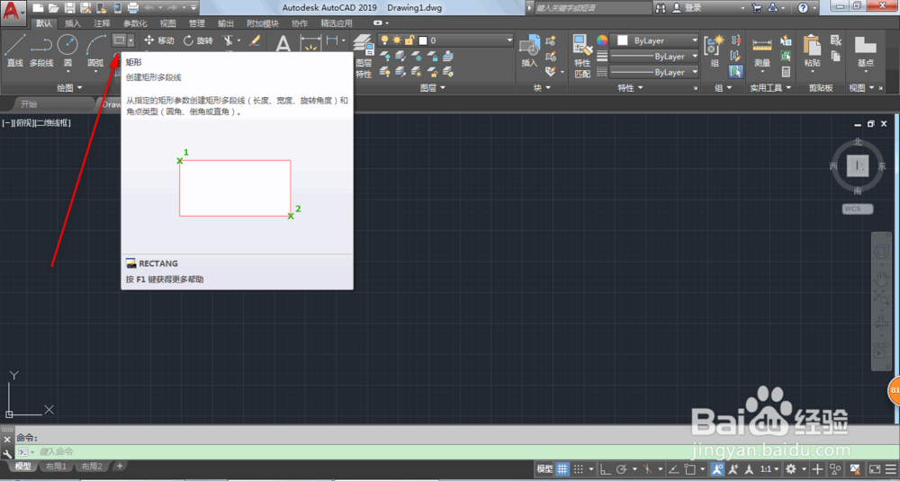
Task: Open the linetype ByLayer dropdown
Action: 653,72
